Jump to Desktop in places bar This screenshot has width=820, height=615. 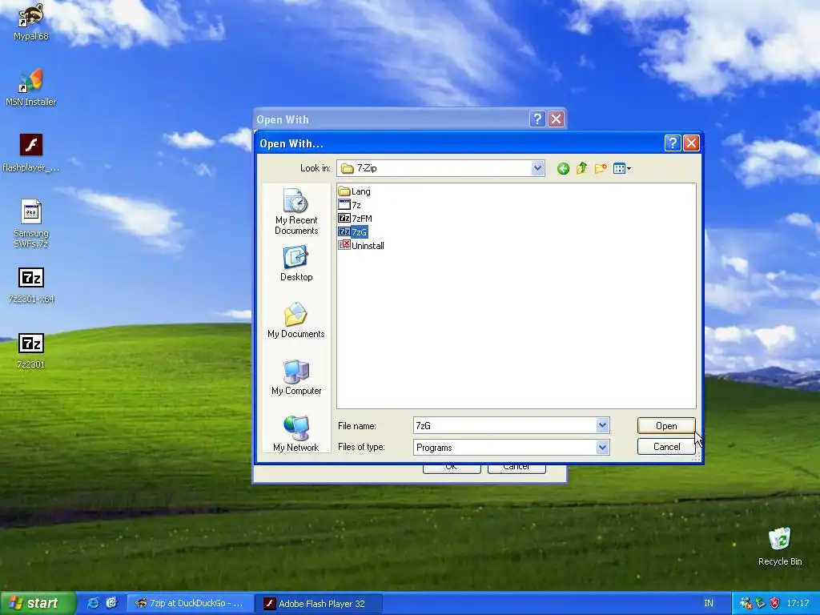[x=296, y=264]
